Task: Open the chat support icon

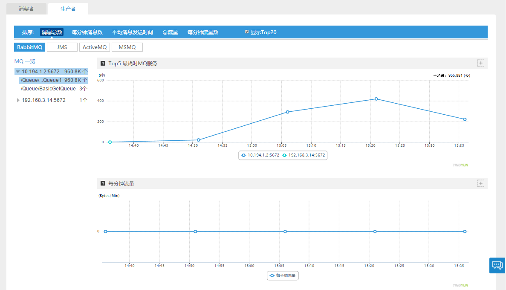Action: tap(497, 265)
